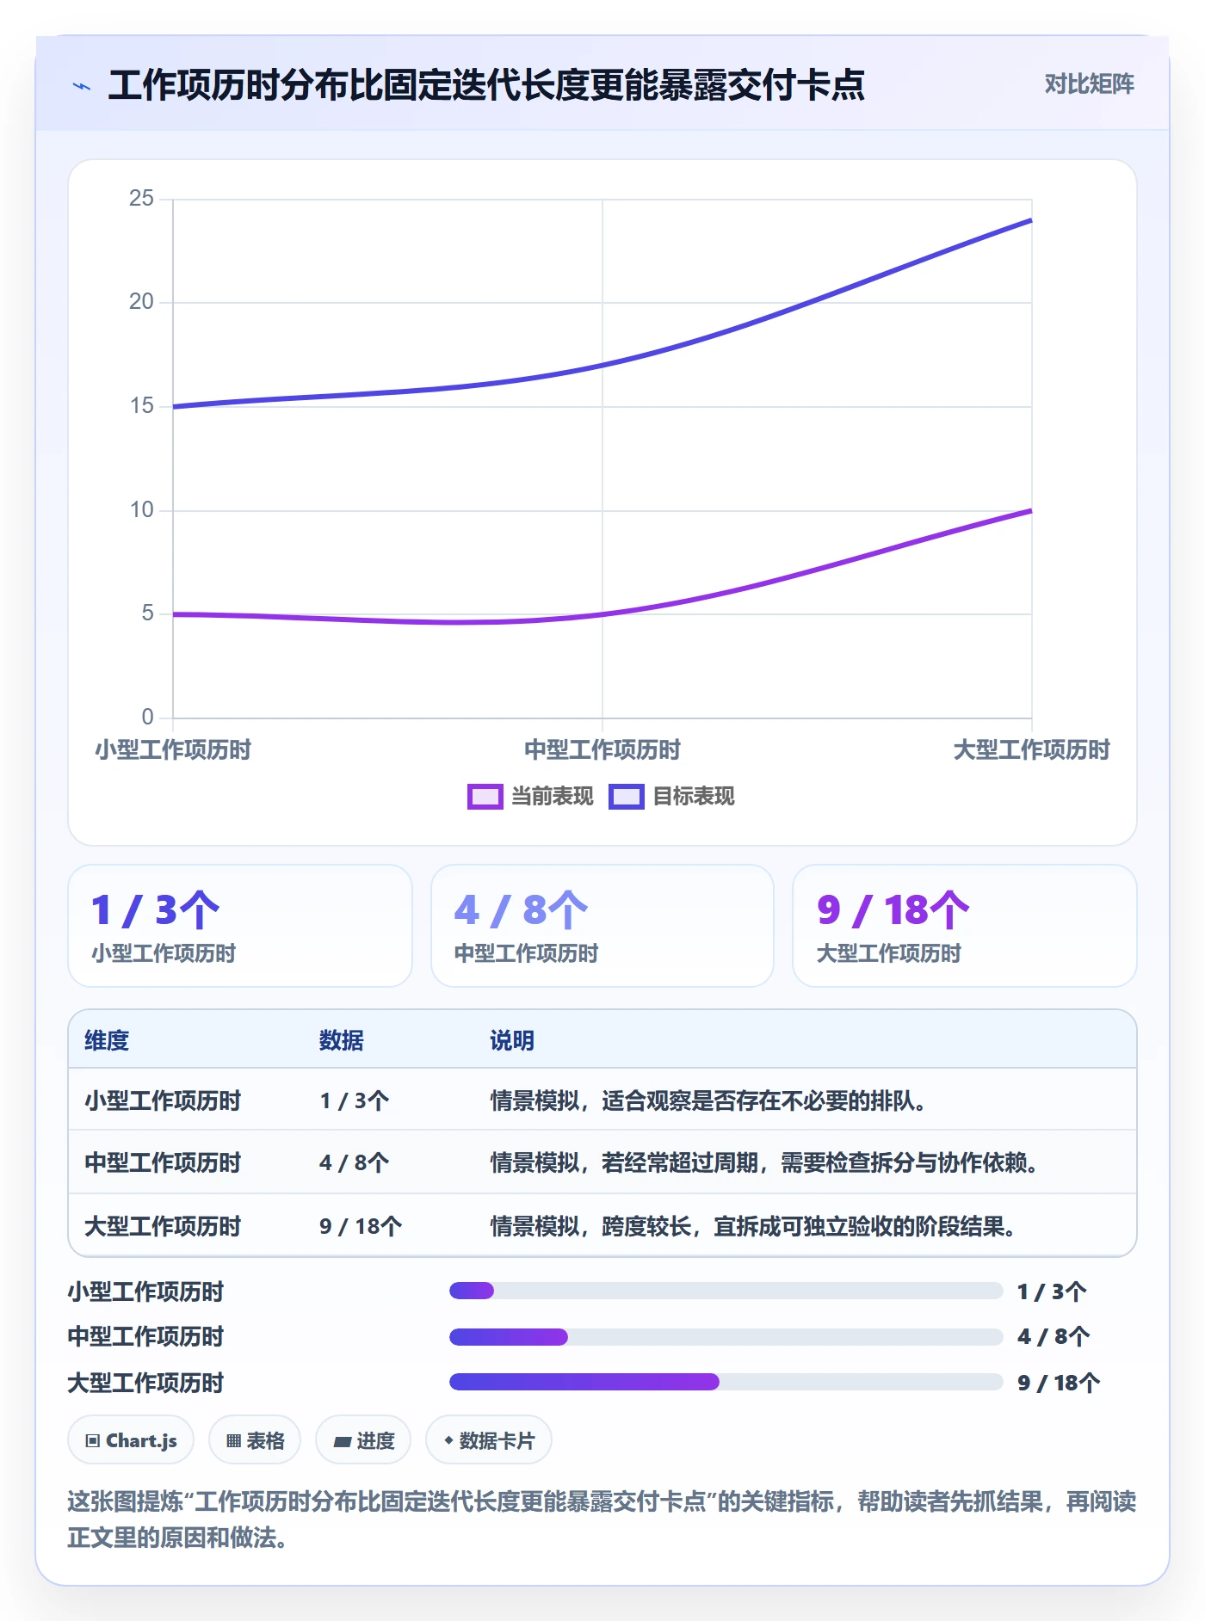
Task: Click the 数据 column header
Action: pyautogui.click(x=342, y=1041)
